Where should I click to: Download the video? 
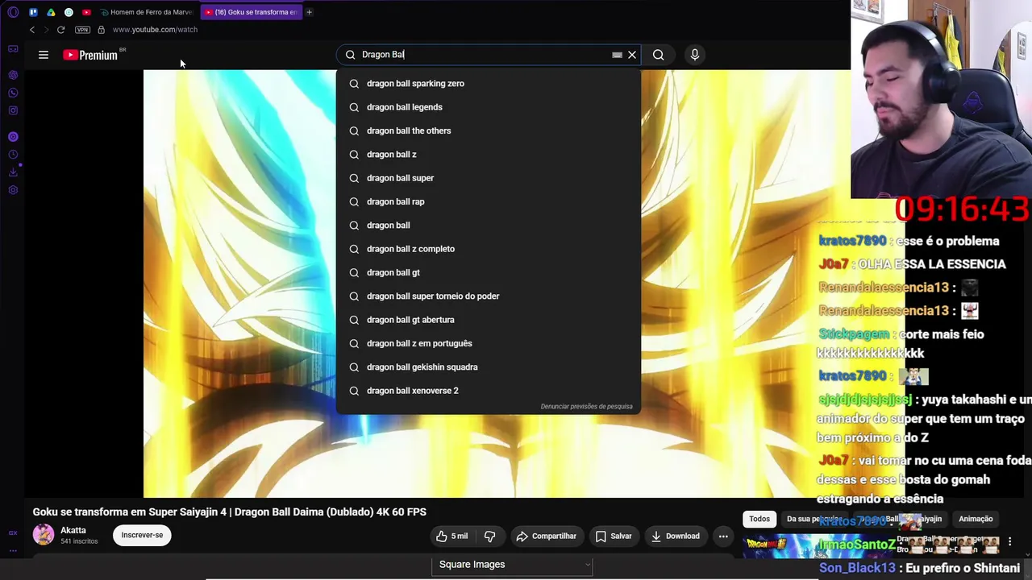point(676,536)
